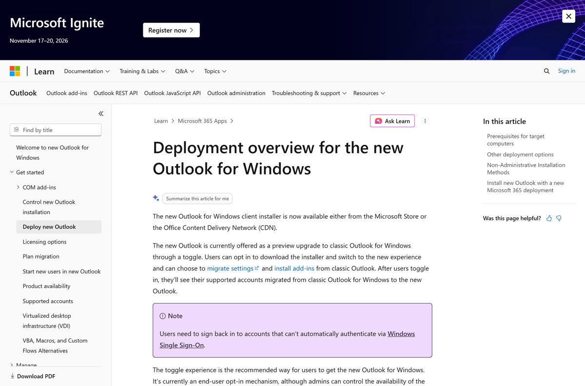Open Outlook REST API menu item
This screenshot has width=585, height=386.
pos(116,93)
